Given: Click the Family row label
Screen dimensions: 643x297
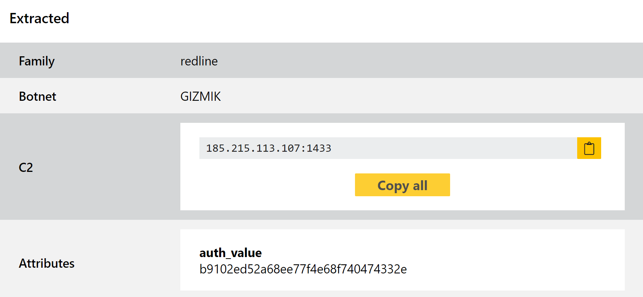Looking at the screenshot, I should click(x=37, y=61).
